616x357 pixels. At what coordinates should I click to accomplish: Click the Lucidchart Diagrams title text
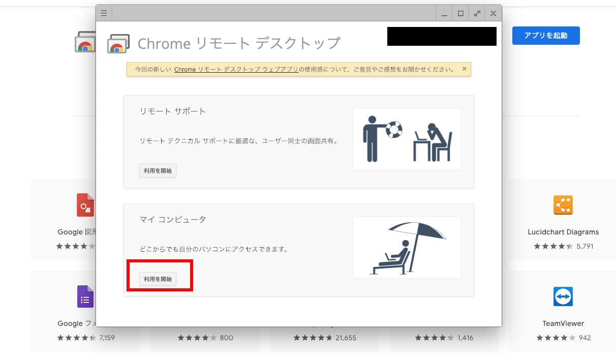pyautogui.click(x=563, y=232)
